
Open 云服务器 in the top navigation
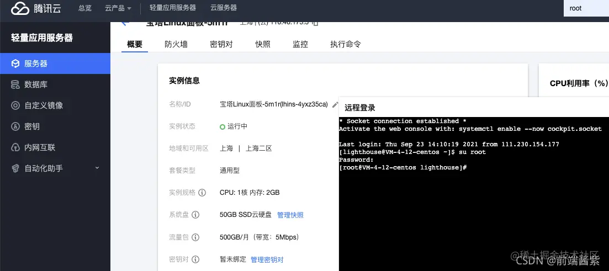[x=224, y=8]
